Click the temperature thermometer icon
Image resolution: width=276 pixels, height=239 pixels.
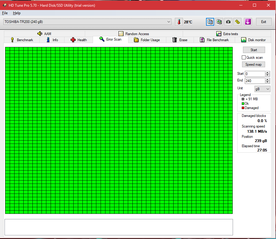[x=179, y=22]
